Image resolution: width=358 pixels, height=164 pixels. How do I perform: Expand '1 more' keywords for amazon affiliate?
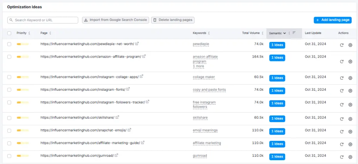198,66
